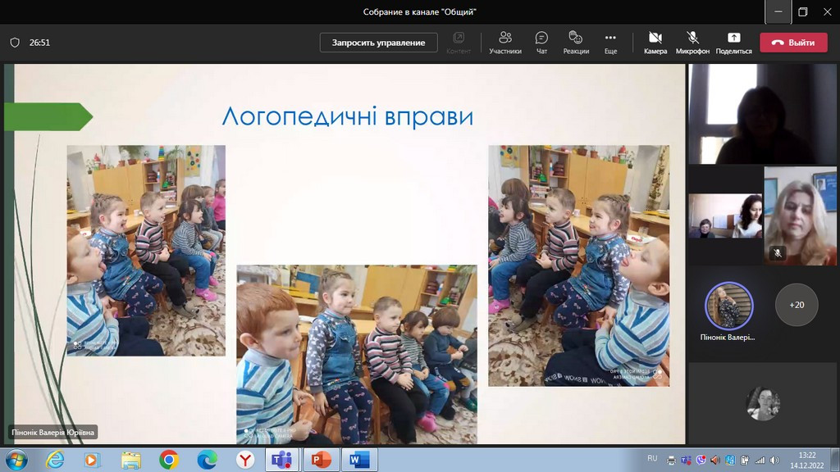Leave the meeting with Выйти button
This screenshot has width=840, height=472.
(793, 43)
